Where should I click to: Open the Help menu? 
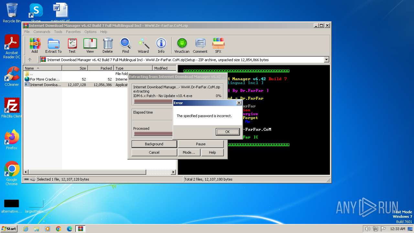tap(103, 32)
